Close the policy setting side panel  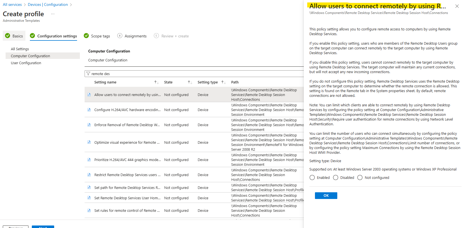457,6
